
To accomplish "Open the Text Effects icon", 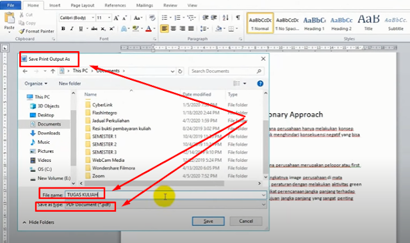I will 124,28.
